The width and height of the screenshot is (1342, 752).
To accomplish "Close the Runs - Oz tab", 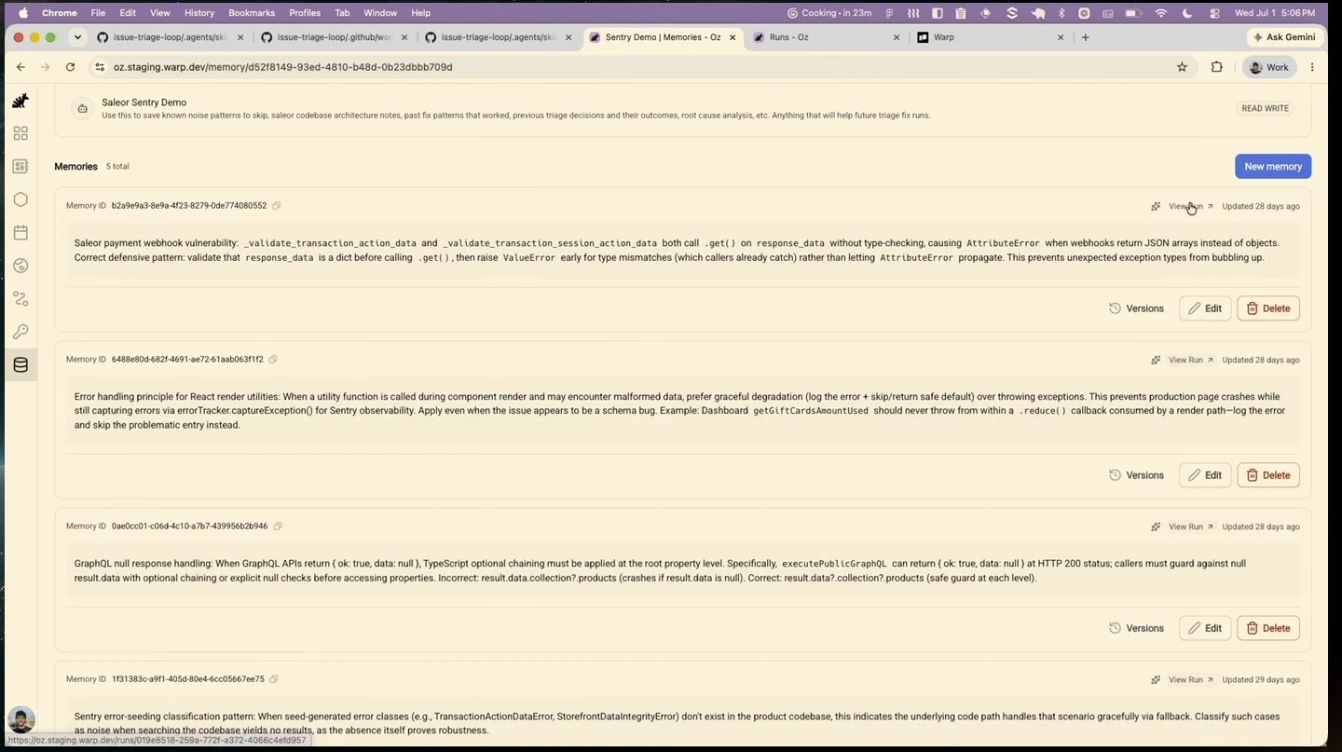I will (x=897, y=37).
